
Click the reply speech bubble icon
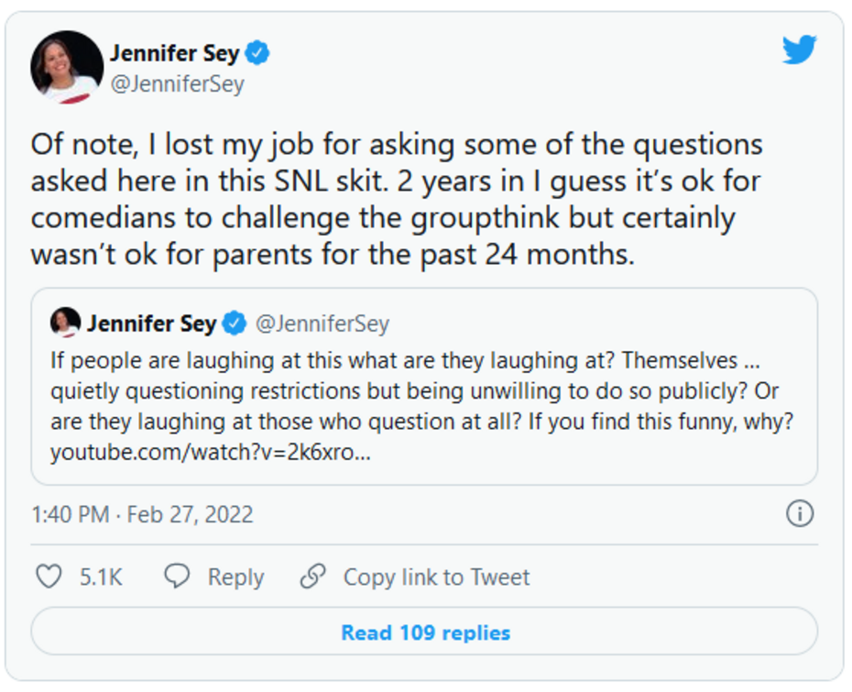[177, 577]
